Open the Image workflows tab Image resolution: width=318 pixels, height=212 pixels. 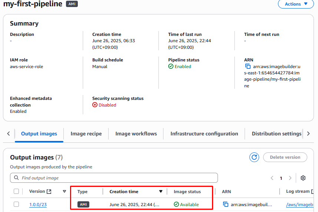coord(136,134)
